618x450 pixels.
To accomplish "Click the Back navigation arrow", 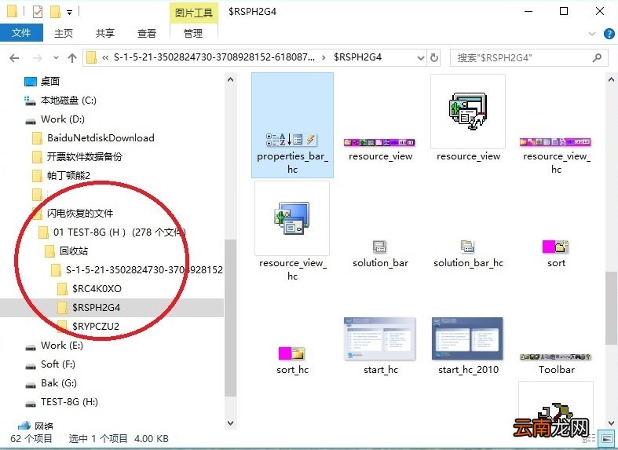I will click(x=14, y=58).
